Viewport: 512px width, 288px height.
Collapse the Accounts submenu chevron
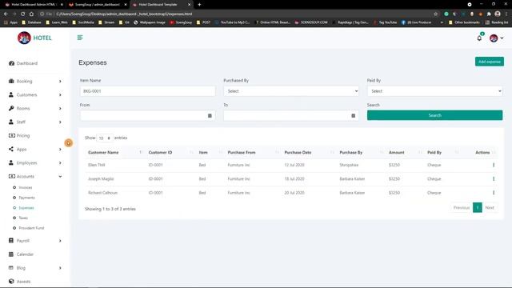(60, 176)
